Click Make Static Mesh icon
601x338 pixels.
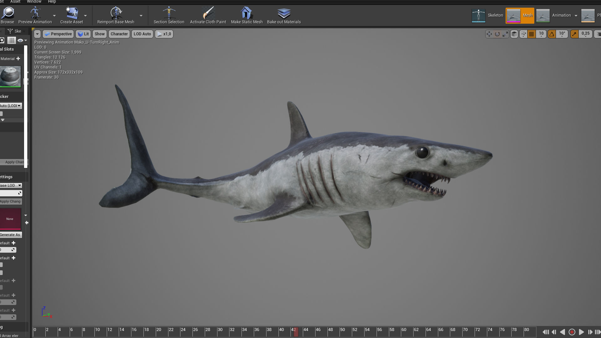point(246,13)
